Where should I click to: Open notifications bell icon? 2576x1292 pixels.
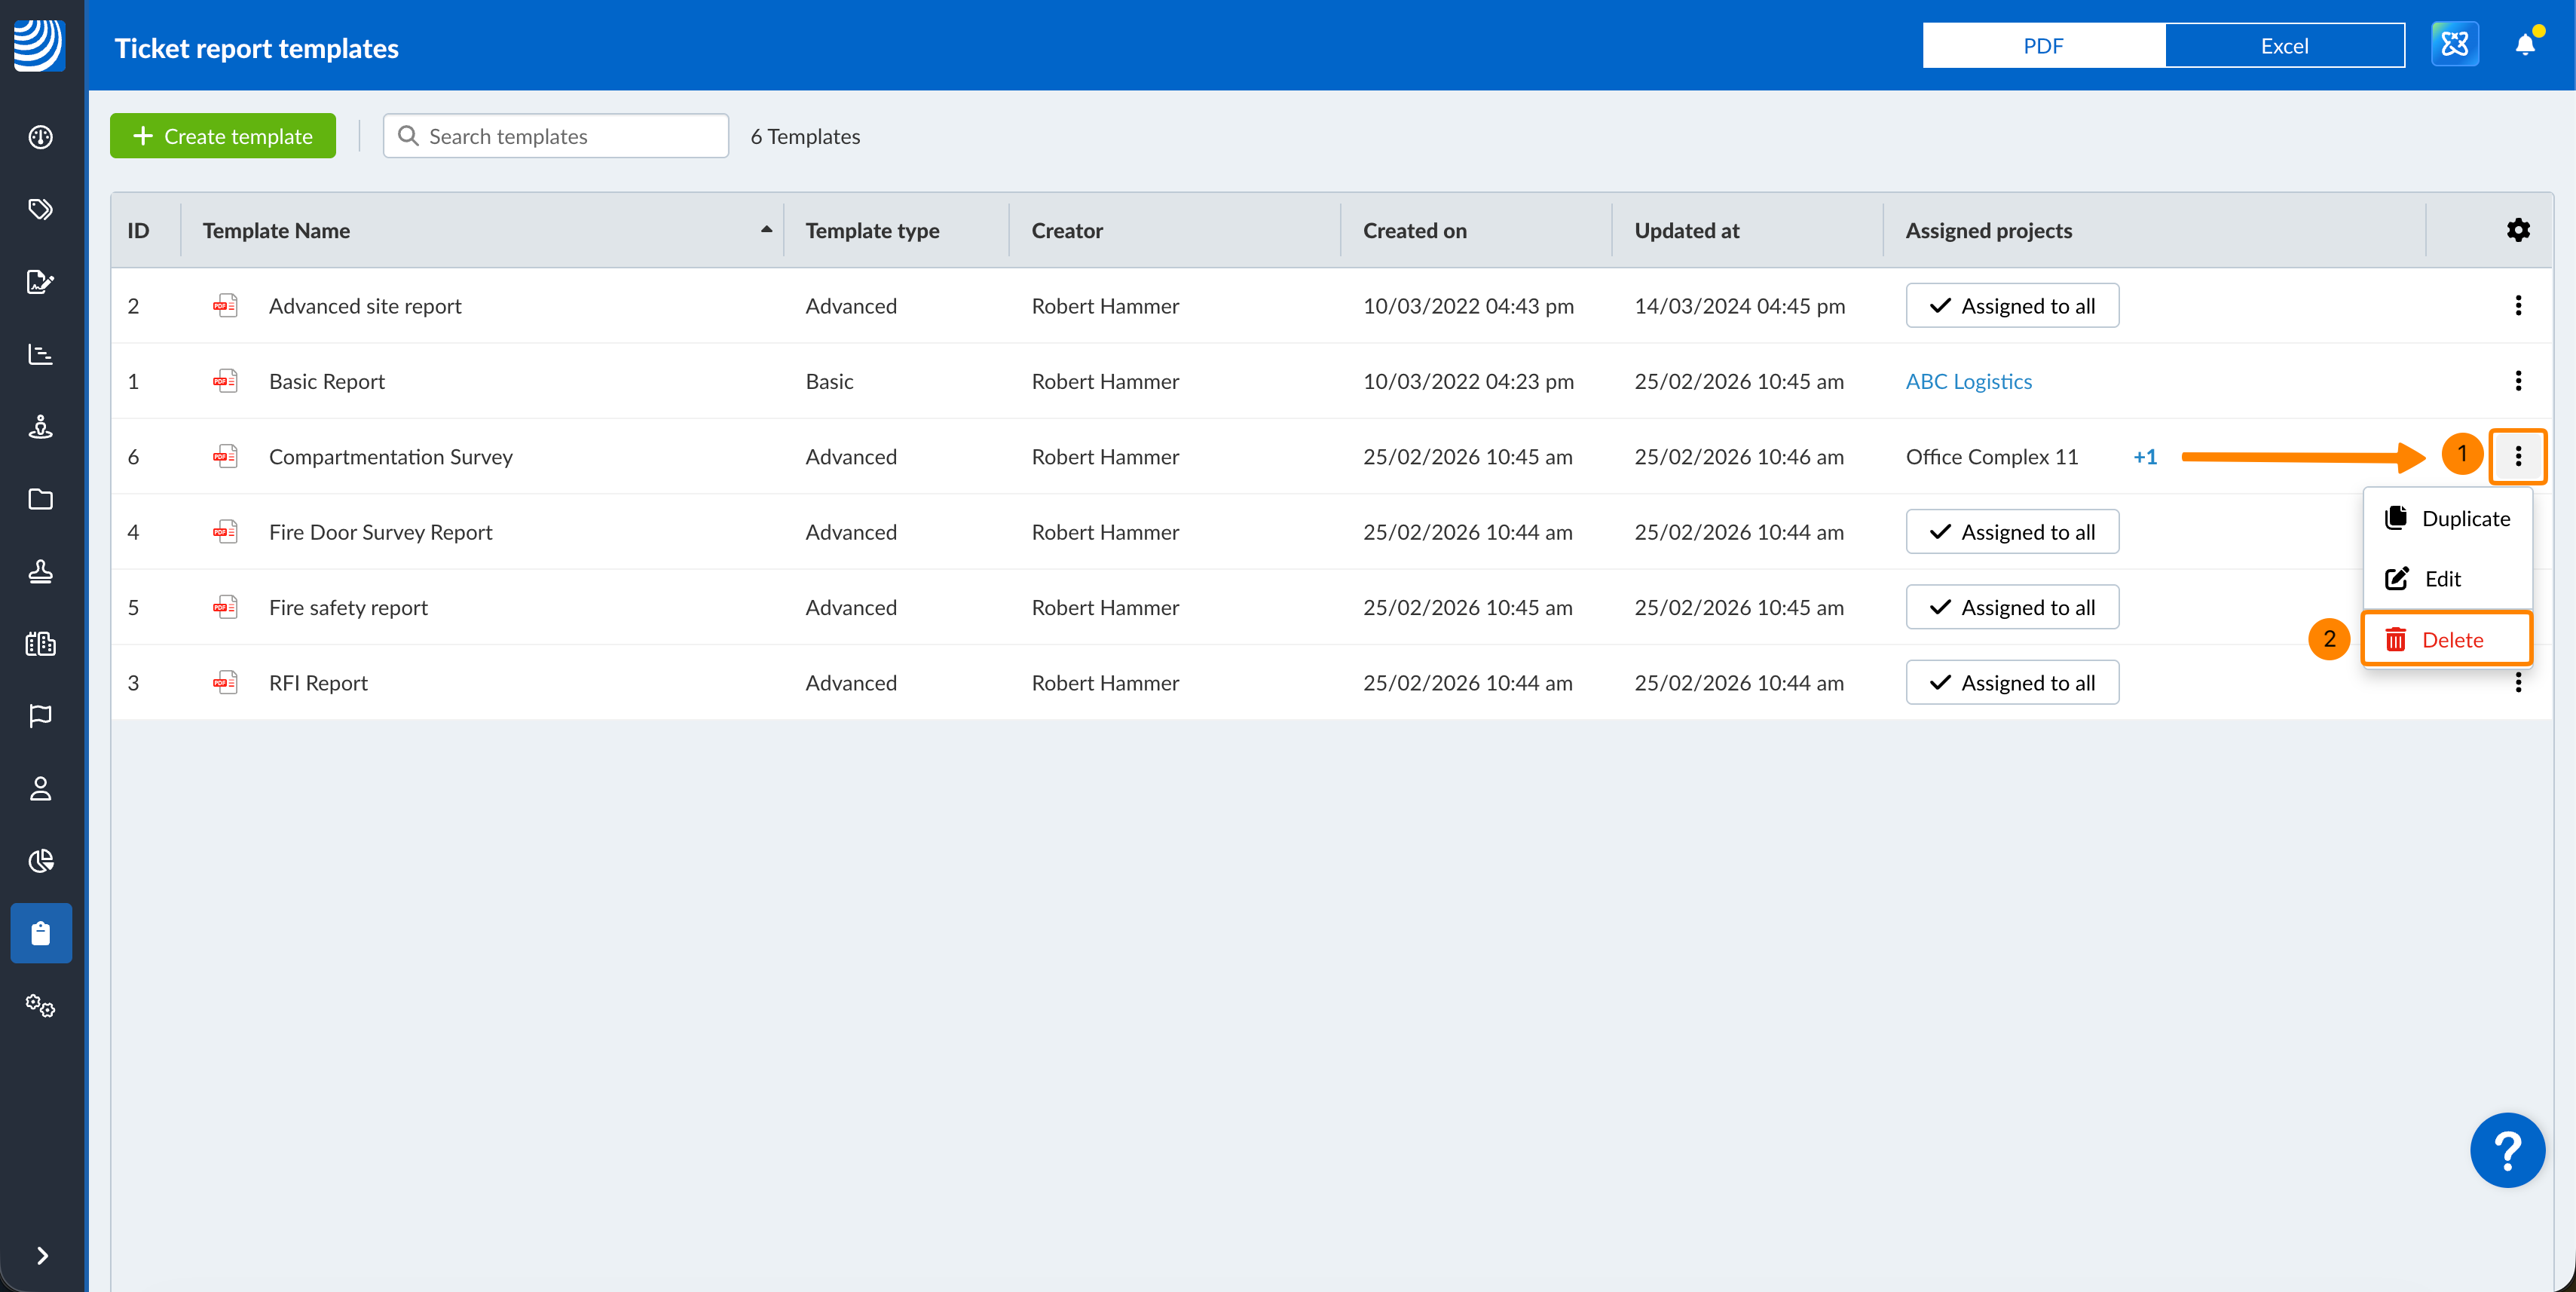click(x=2525, y=45)
